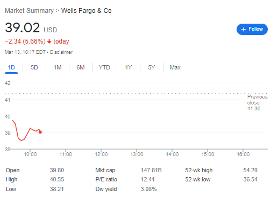Switch to the 5D chart tab
Viewport: 278px width, 197px height.
34,67
